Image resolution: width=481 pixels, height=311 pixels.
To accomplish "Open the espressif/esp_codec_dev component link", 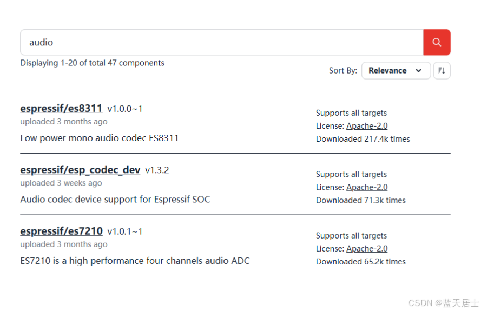I will click(80, 170).
